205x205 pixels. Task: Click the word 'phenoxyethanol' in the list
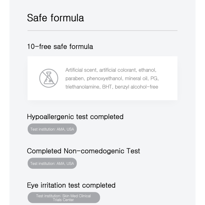(x=104, y=78)
